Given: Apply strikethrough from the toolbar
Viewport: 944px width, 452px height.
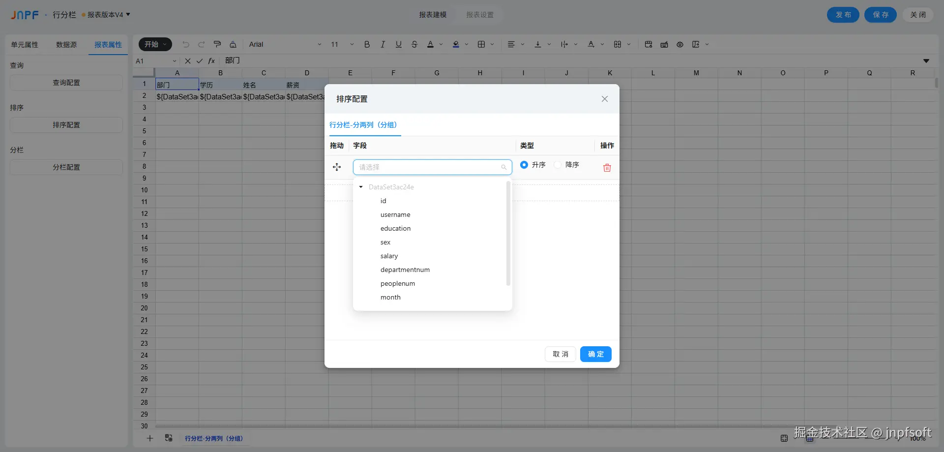Looking at the screenshot, I should (414, 44).
